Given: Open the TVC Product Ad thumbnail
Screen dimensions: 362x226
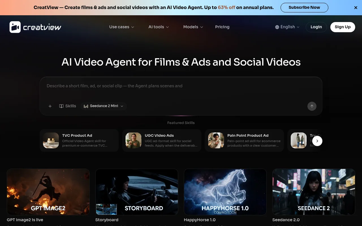Looking at the screenshot, I should tap(51, 141).
